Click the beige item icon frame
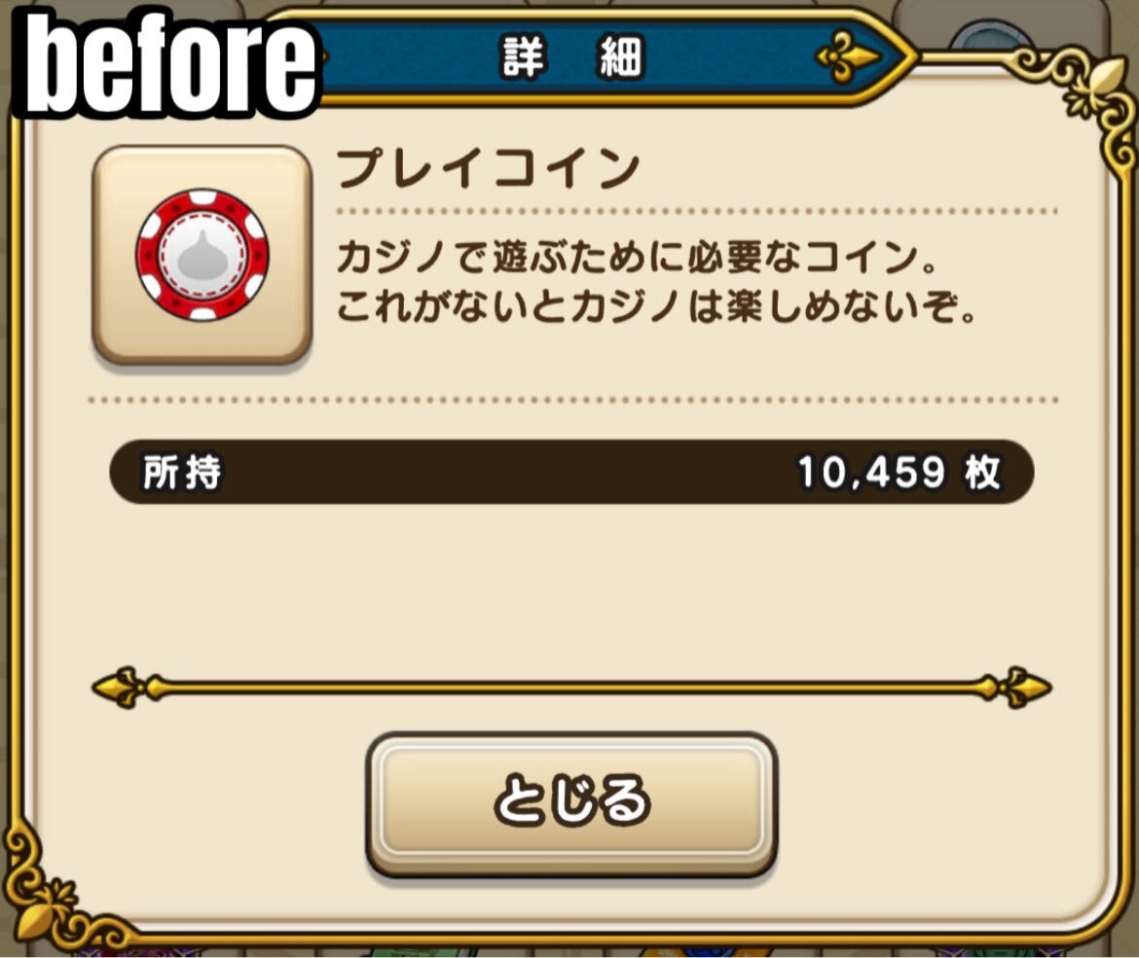This screenshot has height=958, width=1139. (x=202, y=255)
